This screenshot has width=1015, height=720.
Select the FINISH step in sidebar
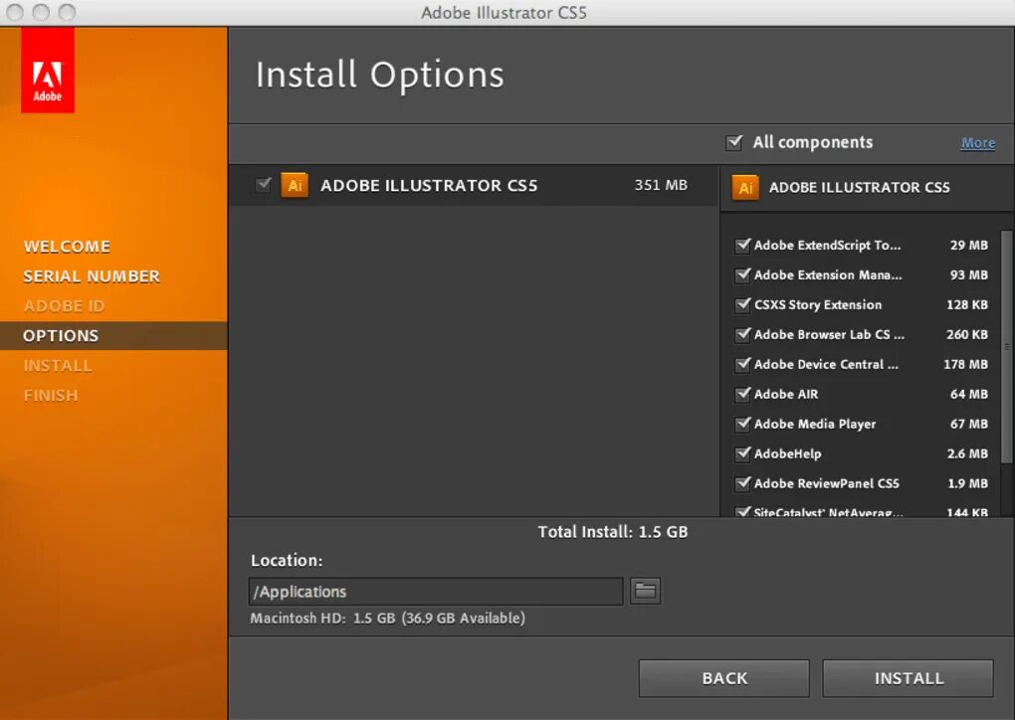click(51, 395)
